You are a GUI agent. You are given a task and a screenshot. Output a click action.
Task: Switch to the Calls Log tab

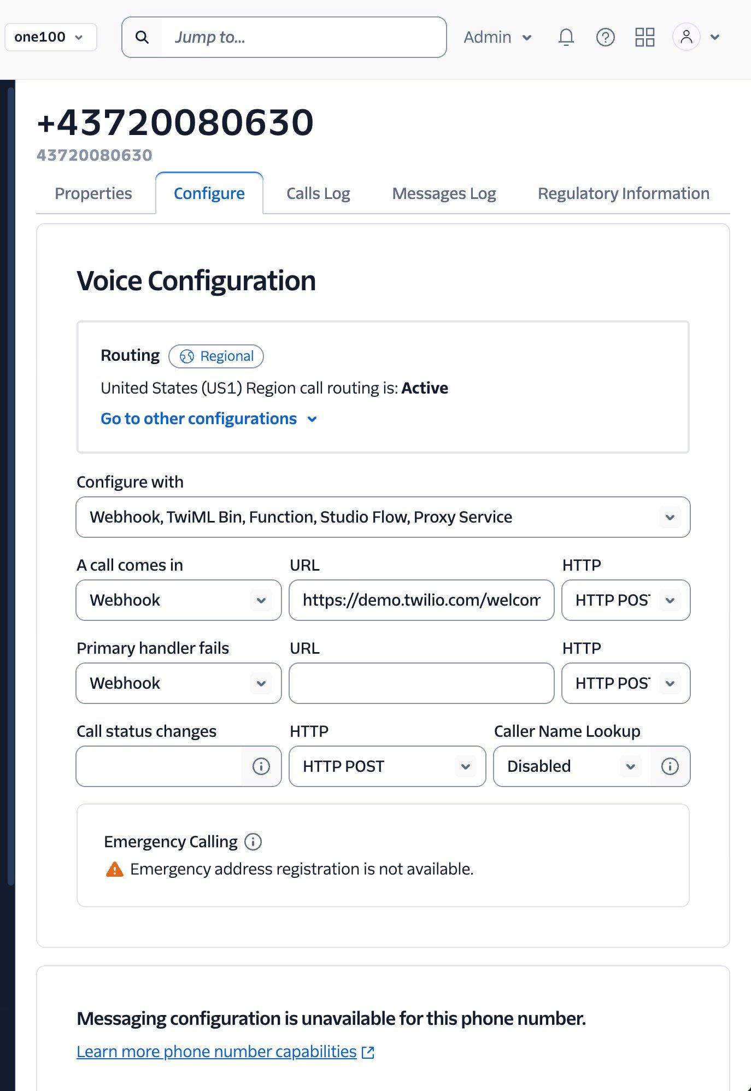[x=318, y=193]
